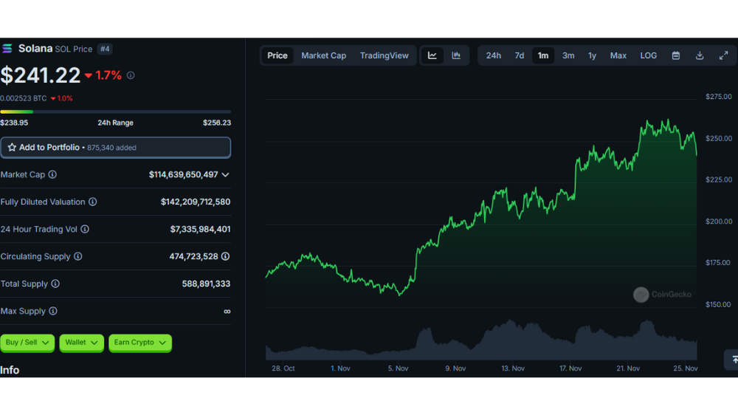Click the Solana logo icon

tap(7, 49)
